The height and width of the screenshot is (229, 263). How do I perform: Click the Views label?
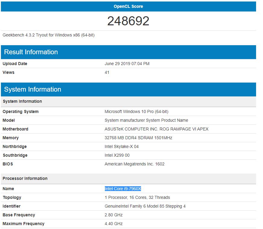coord(8,72)
